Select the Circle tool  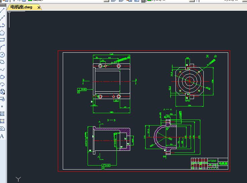[x=2, y=55]
